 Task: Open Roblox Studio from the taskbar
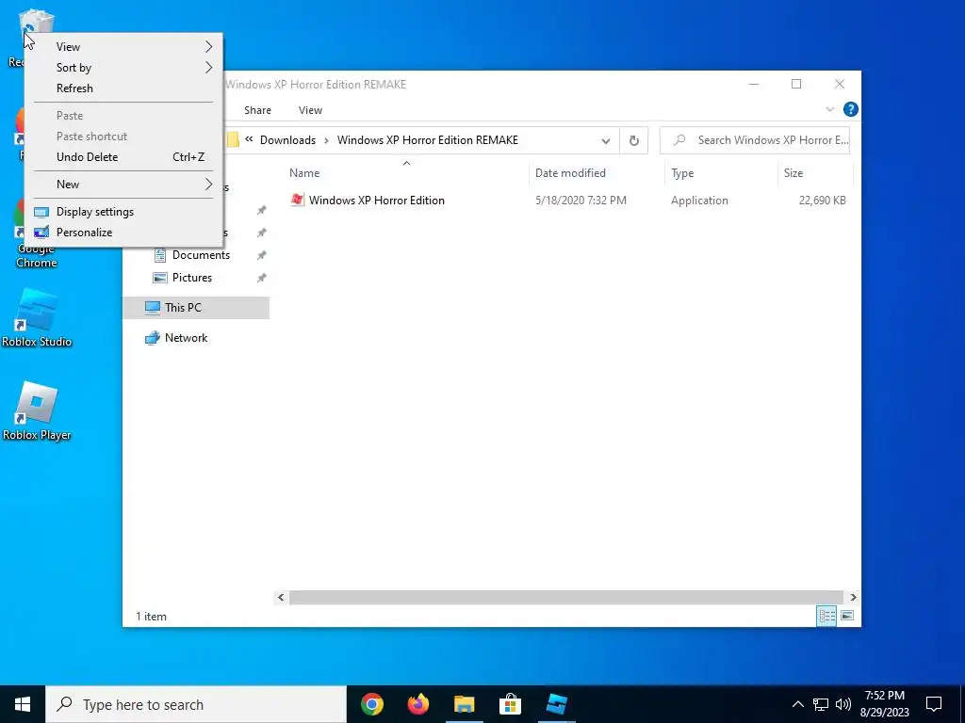pyautogui.click(x=556, y=704)
